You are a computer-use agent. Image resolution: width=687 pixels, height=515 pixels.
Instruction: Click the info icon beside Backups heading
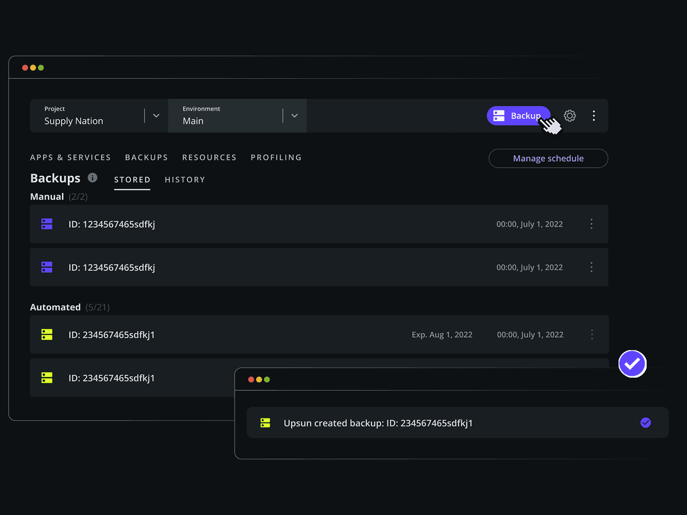coord(92,178)
